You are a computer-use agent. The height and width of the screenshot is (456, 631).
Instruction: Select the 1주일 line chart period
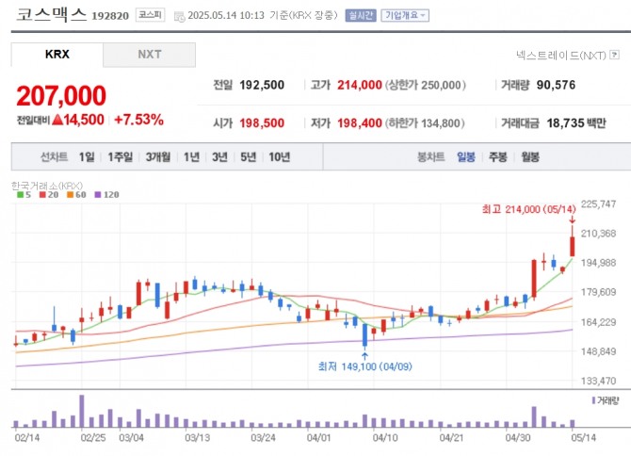[x=120, y=156]
